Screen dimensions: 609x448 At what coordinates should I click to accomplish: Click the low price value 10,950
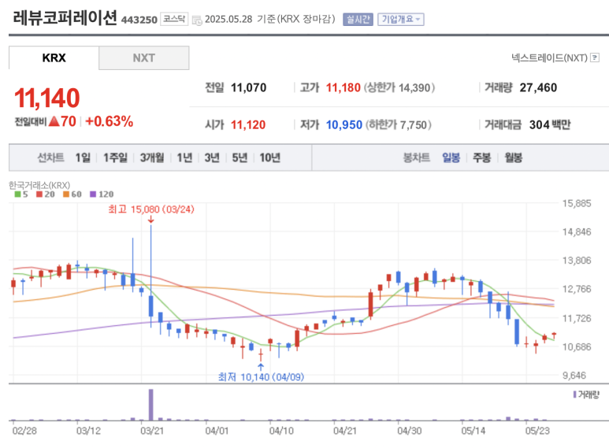[344, 125]
